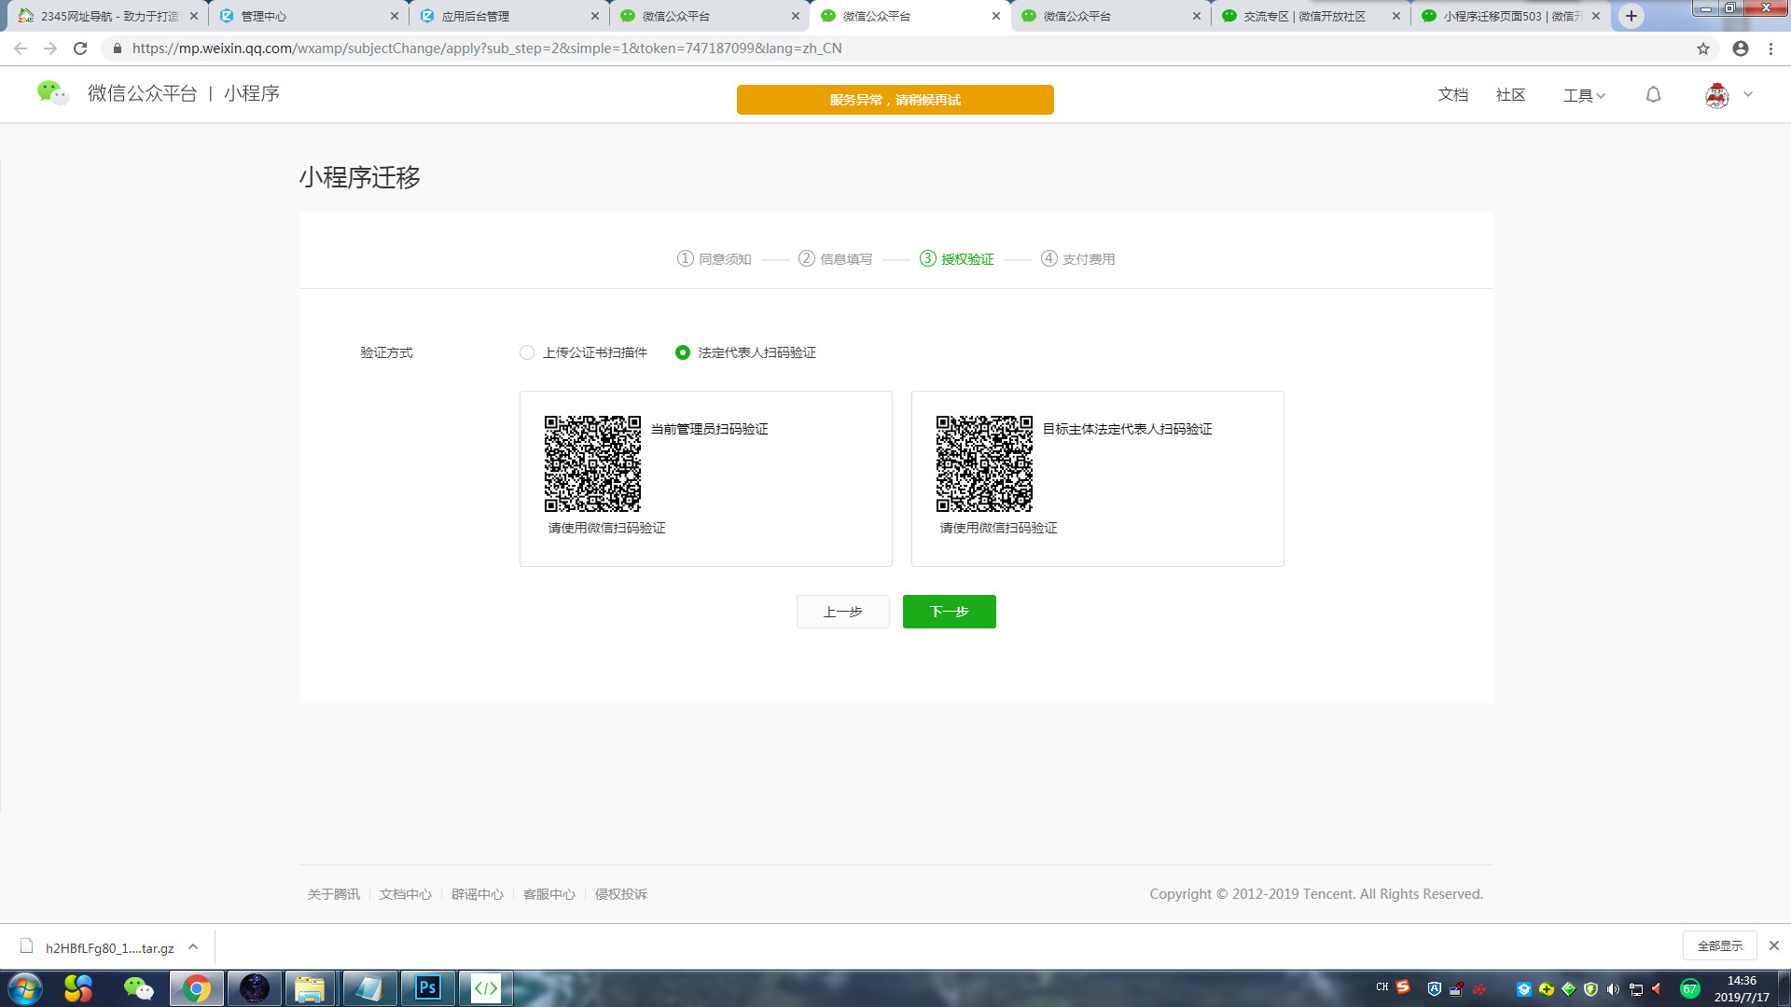The image size is (1791, 1007).
Task: Open Chrome three-dot menu
Action: [x=1770, y=48]
